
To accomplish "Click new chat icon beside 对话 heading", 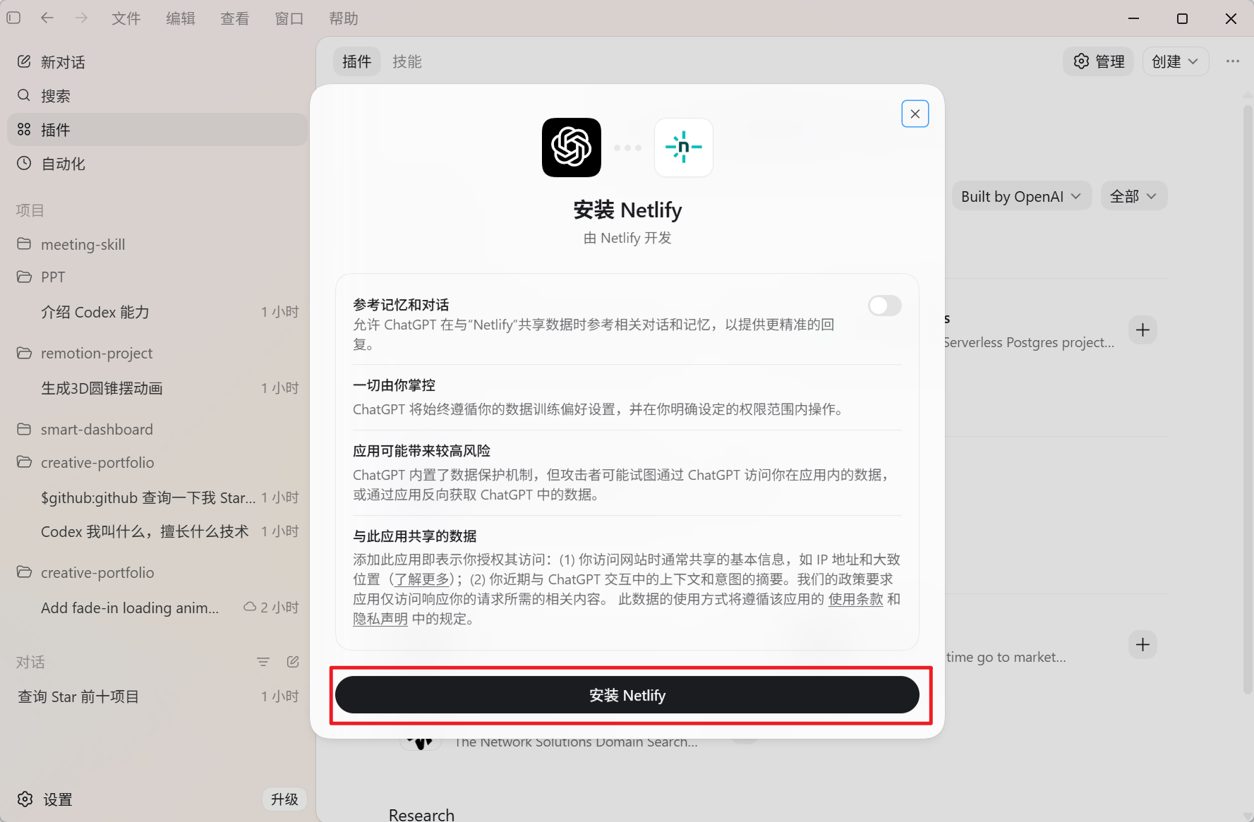I will coord(293,662).
